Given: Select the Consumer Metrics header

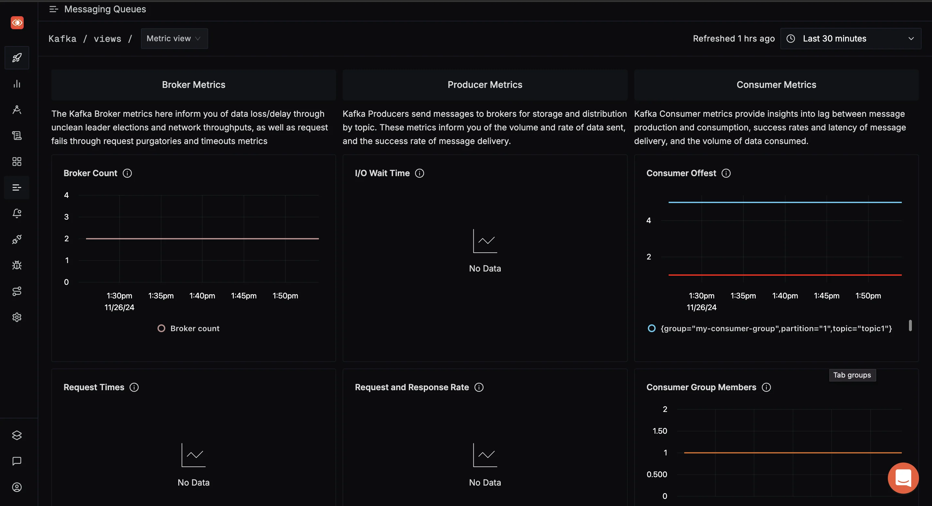Looking at the screenshot, I should point(776,85).
